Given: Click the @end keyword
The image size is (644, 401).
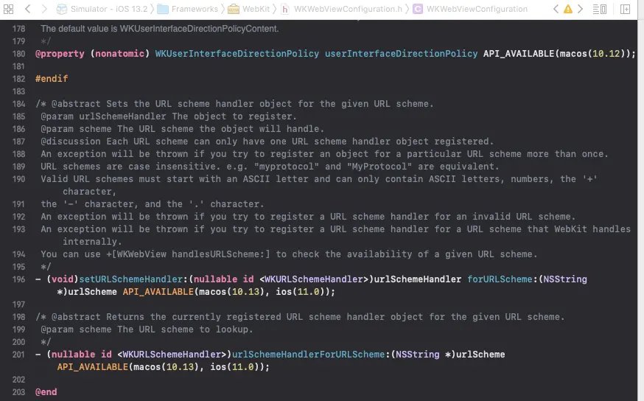Looking at the screenshot, I should (x=46, y=392).
